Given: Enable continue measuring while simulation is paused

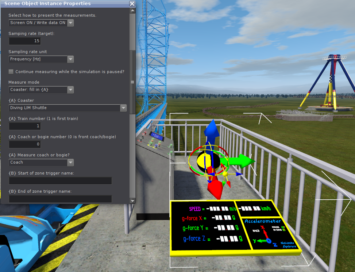Looking at the screenshot, I should coord(11,72).
